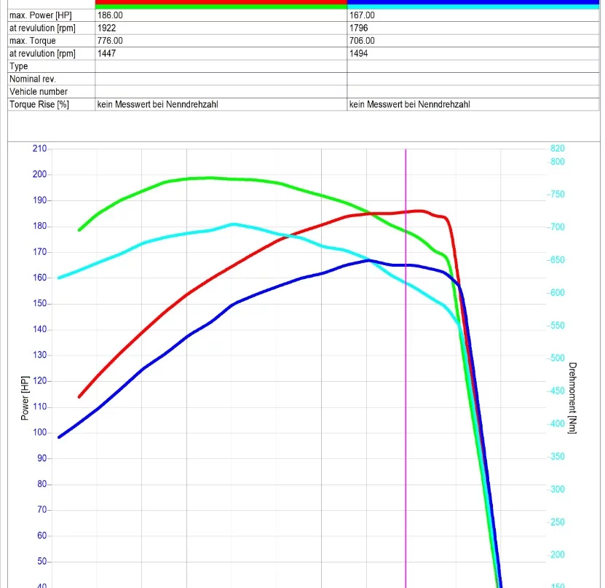Viewport: 605px width, 588px height.
Task: Click the Power [HP] axis title
Action: [25, 397]
